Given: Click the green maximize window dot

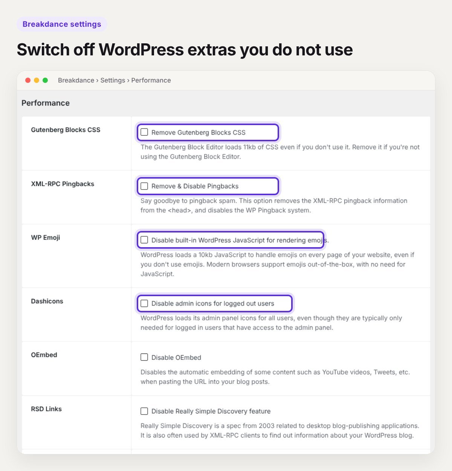Looking at the screenshot, I should coord(45,80).
